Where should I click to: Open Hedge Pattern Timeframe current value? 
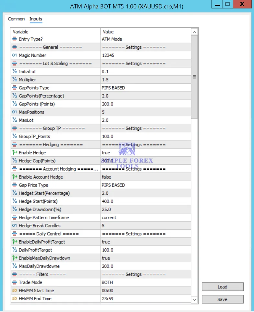pyautogui.click(x=146, y=218)
